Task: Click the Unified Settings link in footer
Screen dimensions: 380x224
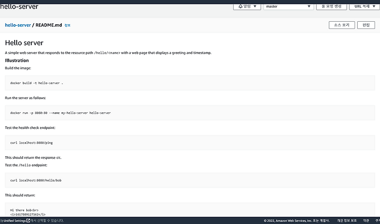Action: 15,220
